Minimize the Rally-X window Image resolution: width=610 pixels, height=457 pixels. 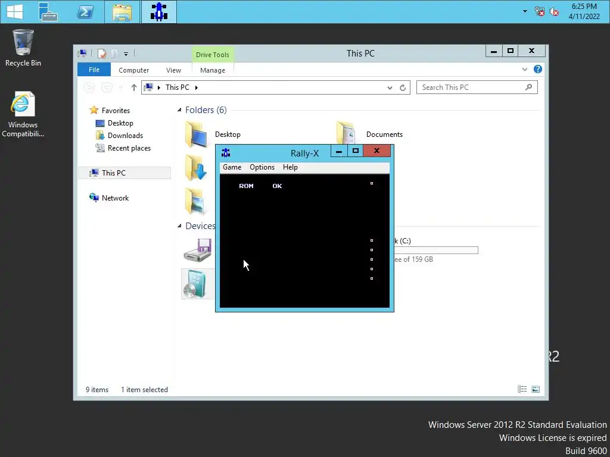coord(339,151)
